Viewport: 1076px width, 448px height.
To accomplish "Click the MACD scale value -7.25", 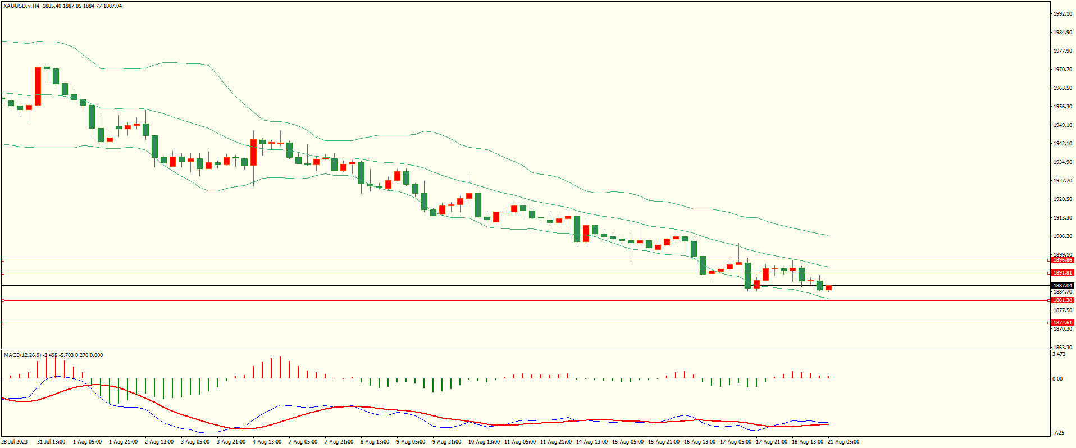I will point(1058,433).
